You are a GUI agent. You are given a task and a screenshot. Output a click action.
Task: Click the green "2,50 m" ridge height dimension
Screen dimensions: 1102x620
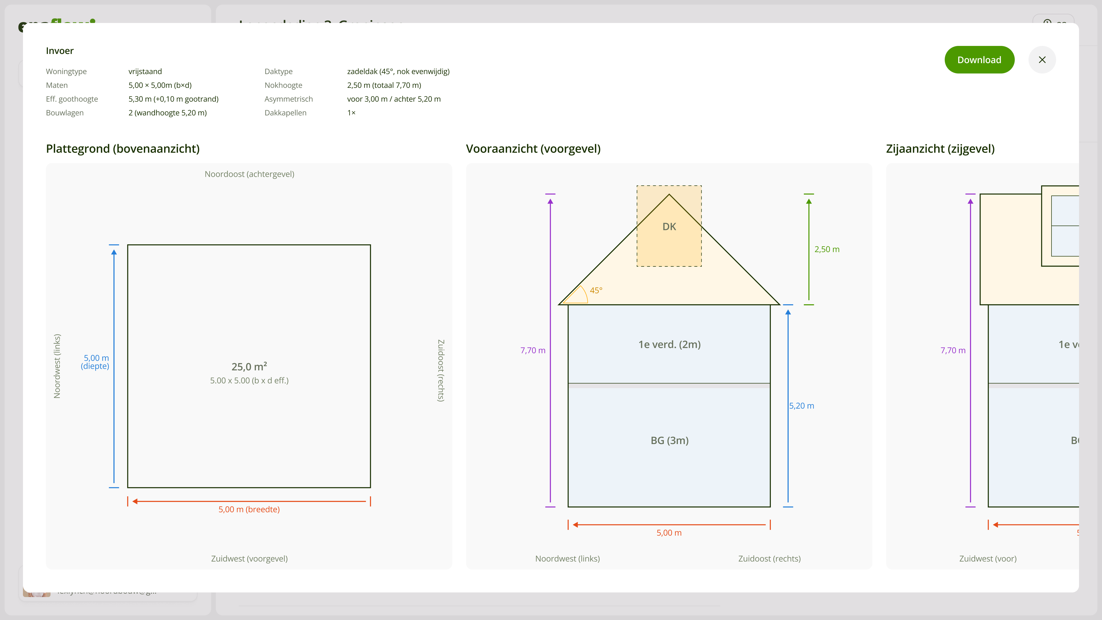[x=827, y=249]
